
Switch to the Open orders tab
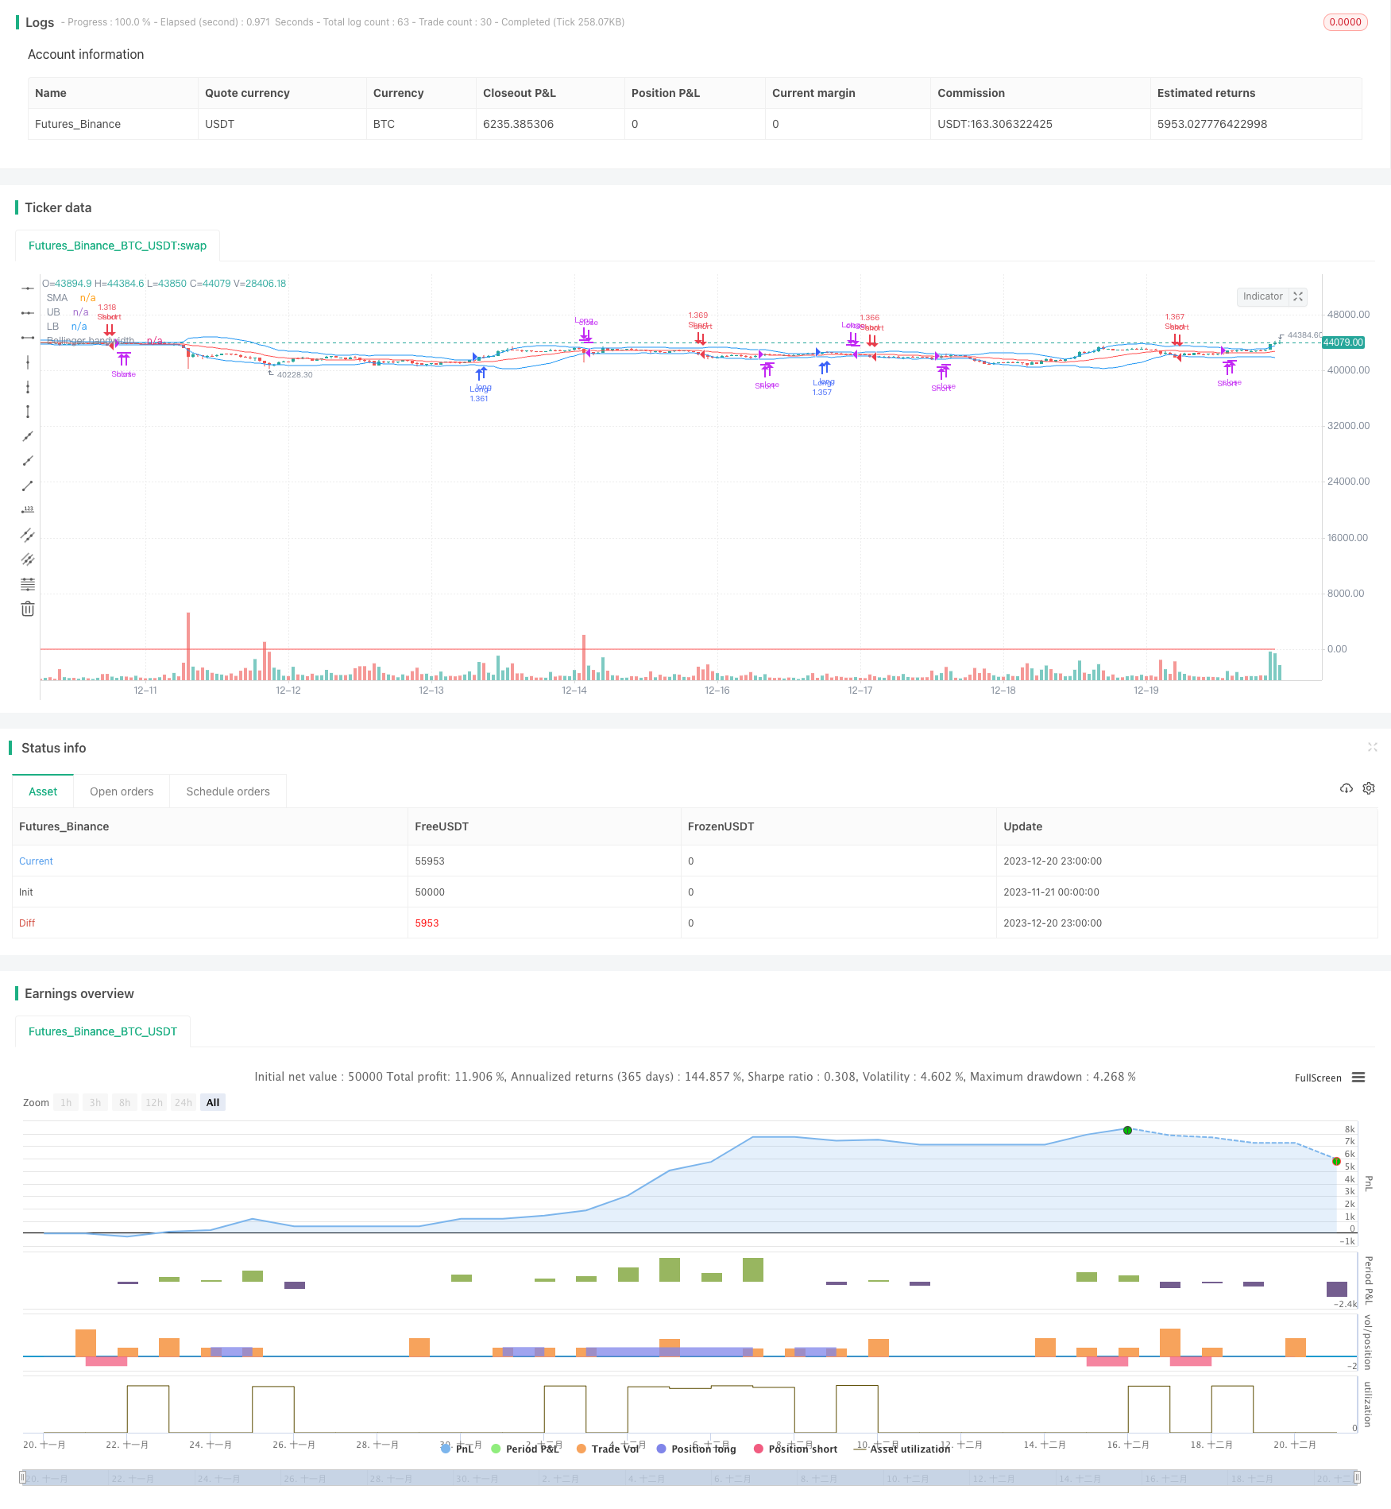[x=122, y=791]
